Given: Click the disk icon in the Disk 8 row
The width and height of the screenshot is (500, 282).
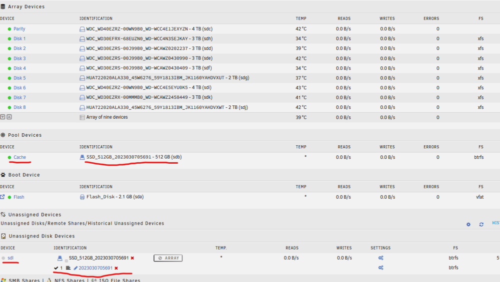Looking at the screenshot, I should click(82, 108).
